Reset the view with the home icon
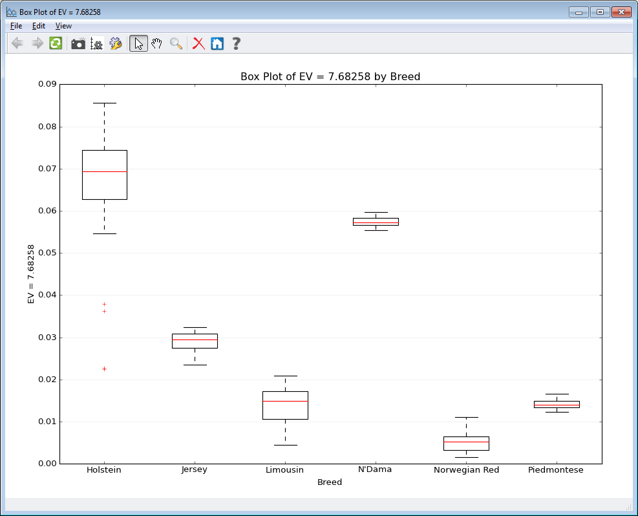Viewport: 638px width, 516px height. [x=217, y=43]
